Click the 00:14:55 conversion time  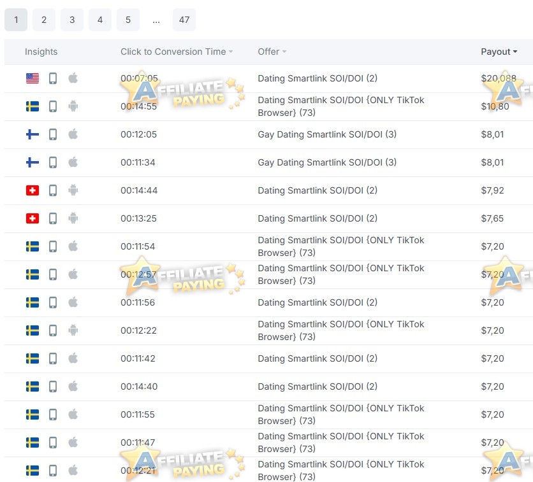(139, 106)
